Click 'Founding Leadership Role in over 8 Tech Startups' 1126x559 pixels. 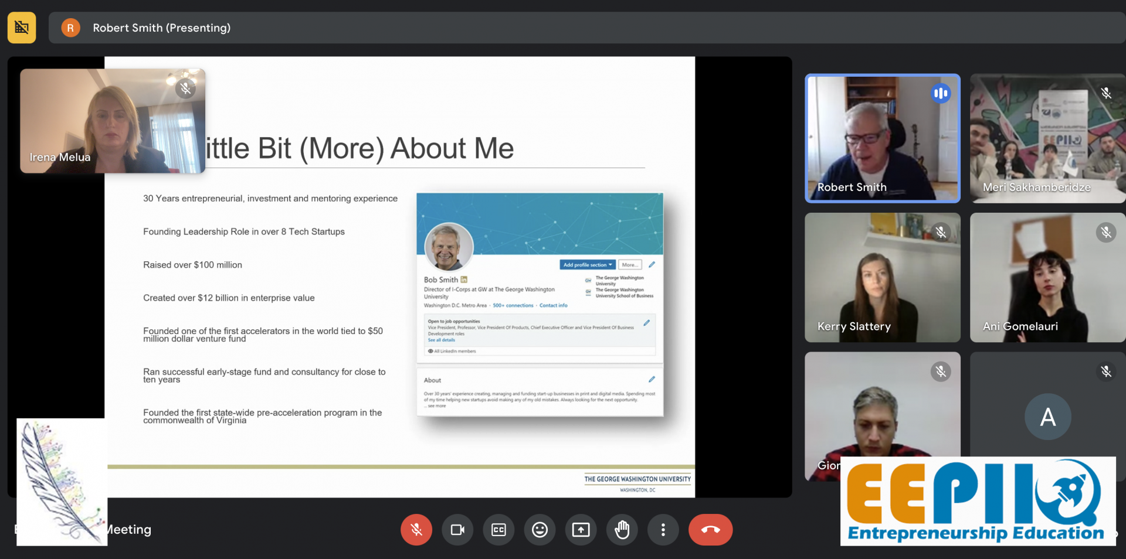244,231
